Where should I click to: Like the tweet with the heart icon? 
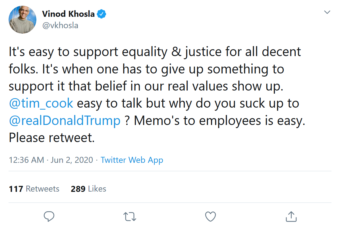[210, 216]
